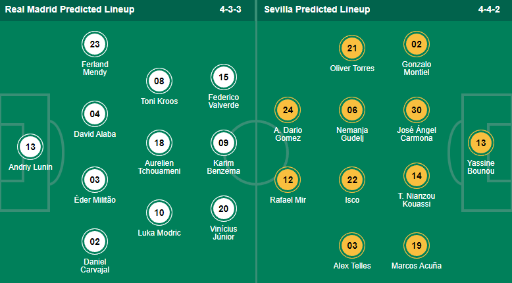The width and height of the screenshot is (512, 283).
Task: Click the Sevilla Predicted Lineup header
Action: (317, 10)
